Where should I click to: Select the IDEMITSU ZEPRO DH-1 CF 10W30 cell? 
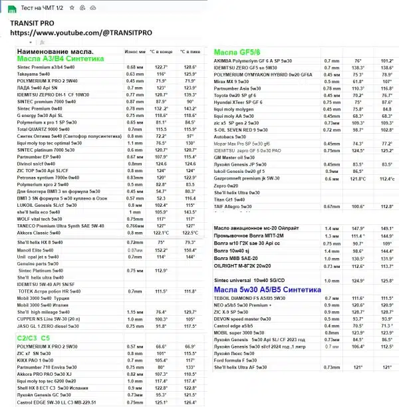(53, 94)
